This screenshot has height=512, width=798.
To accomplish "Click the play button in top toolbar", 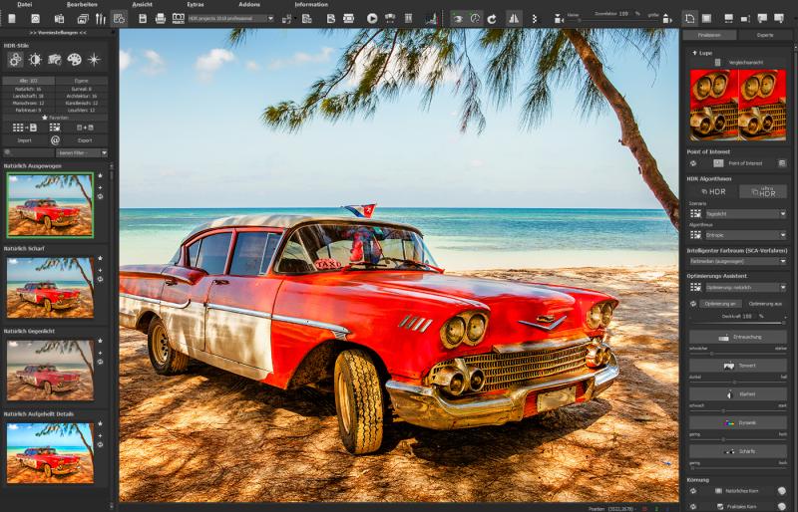I will tap(372, 18).
